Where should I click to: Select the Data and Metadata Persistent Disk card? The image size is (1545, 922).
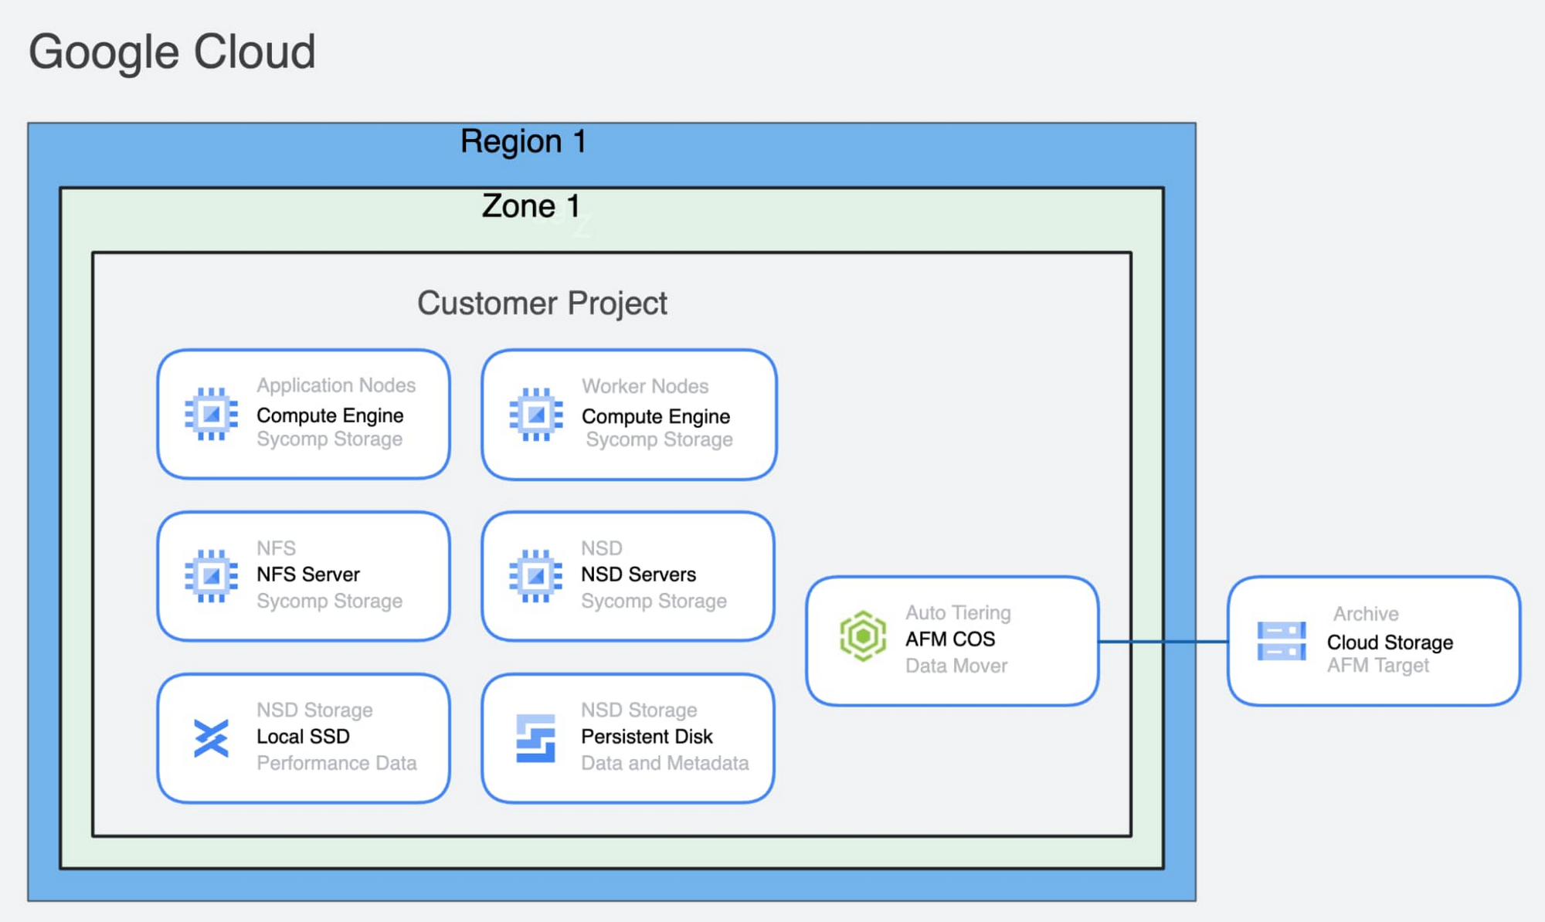628,738
